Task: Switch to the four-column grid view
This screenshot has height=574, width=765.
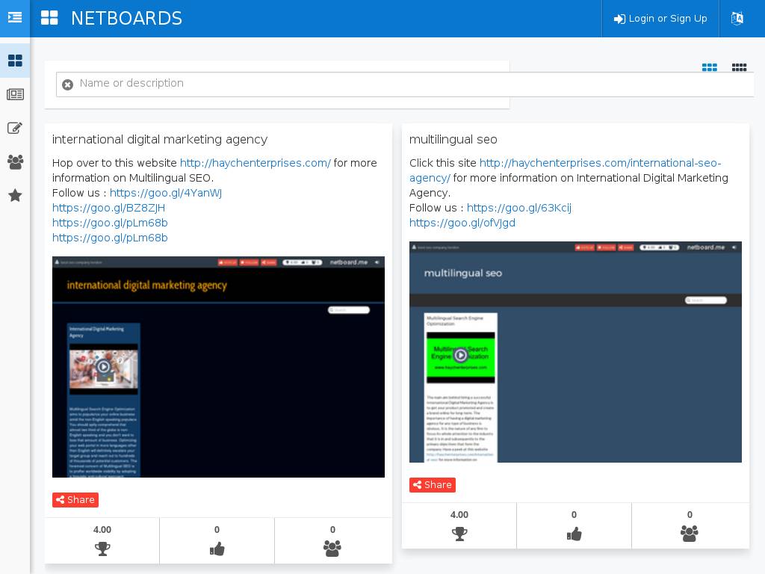Action: 739,67
